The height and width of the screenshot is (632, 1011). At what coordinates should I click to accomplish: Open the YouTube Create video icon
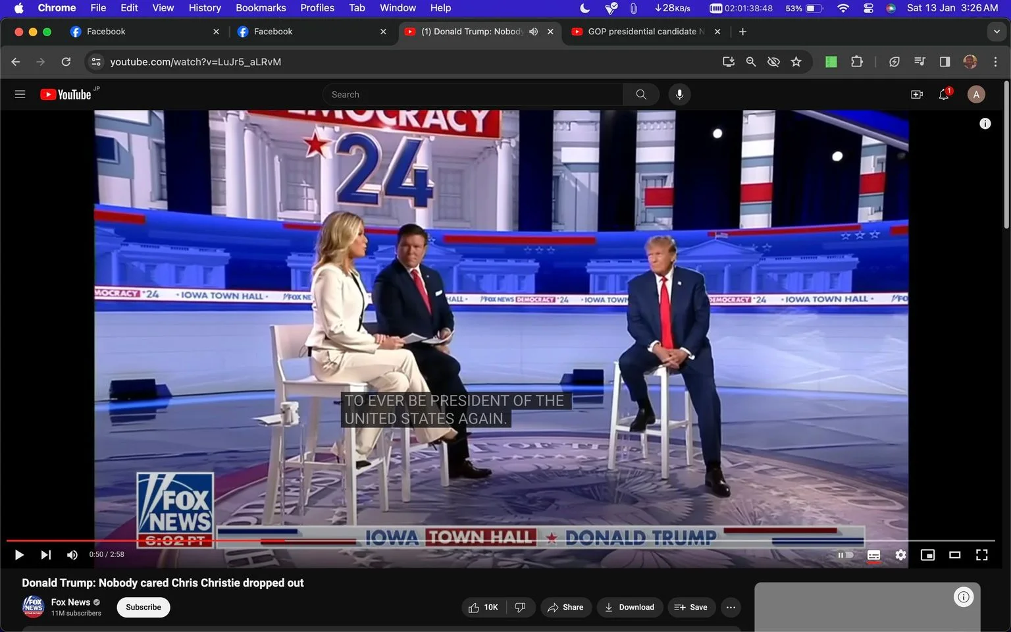click(917, 95)
